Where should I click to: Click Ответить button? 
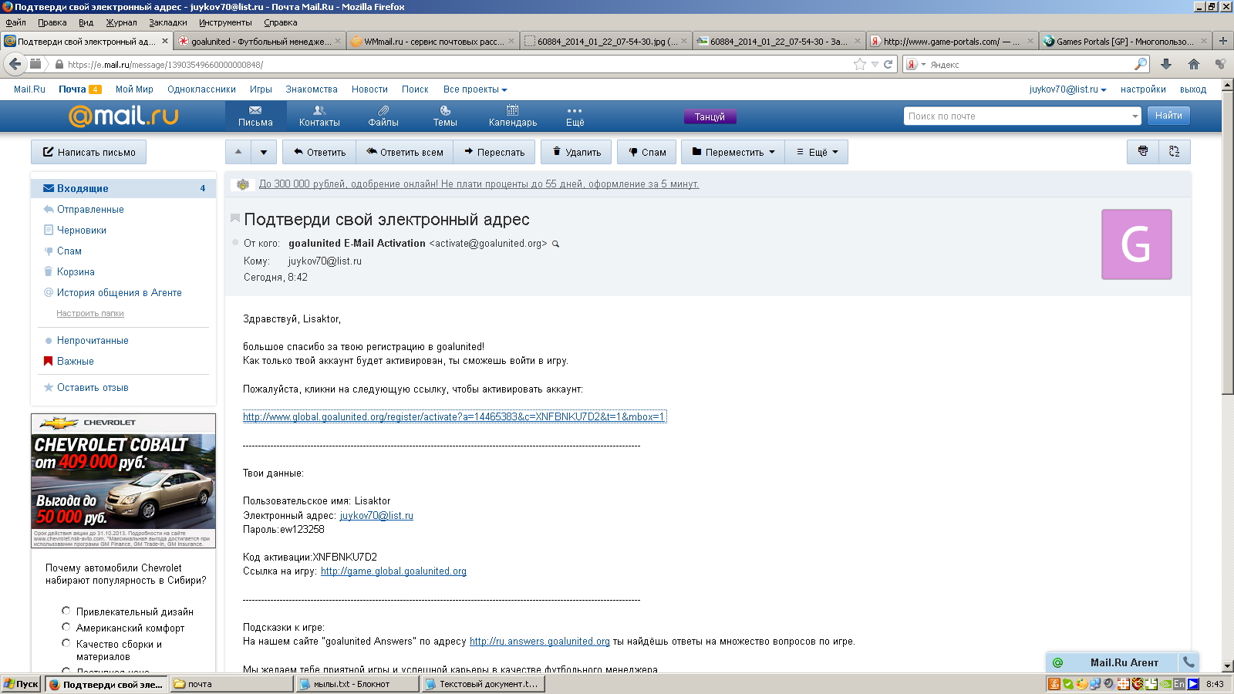319,152
